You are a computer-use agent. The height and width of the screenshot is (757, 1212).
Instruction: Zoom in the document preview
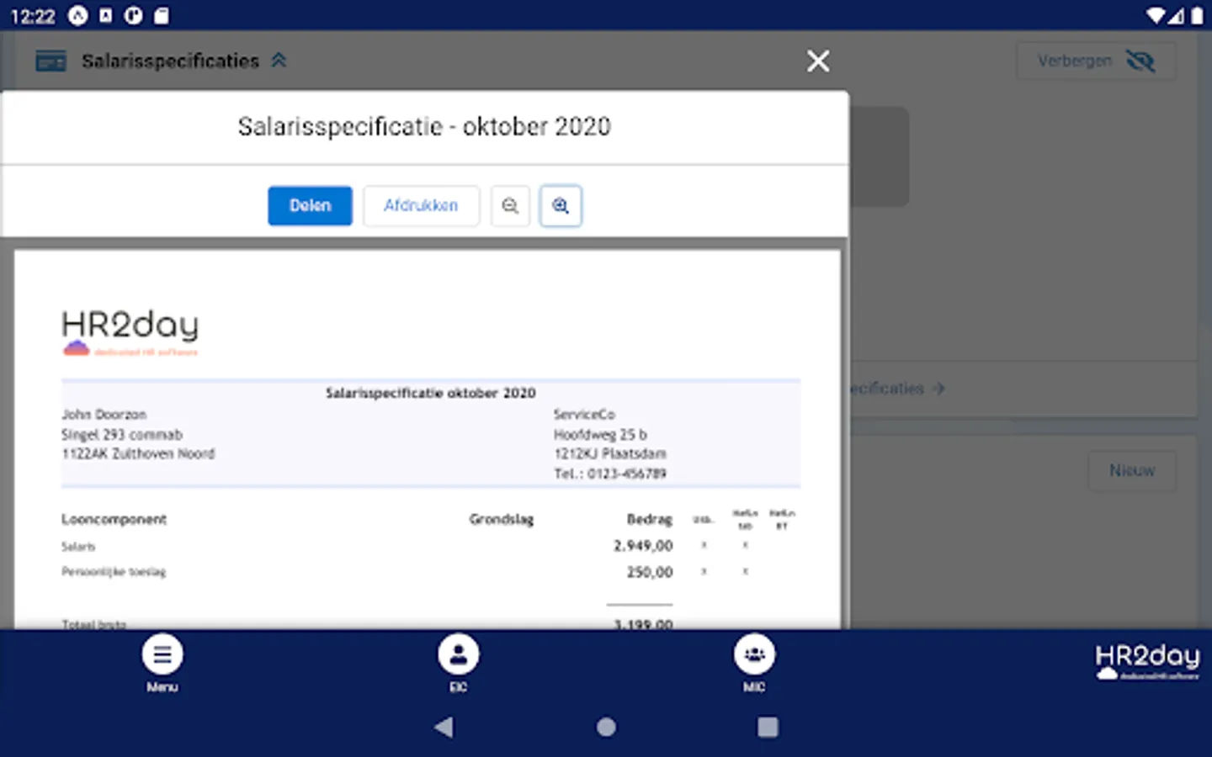point(561,205)
